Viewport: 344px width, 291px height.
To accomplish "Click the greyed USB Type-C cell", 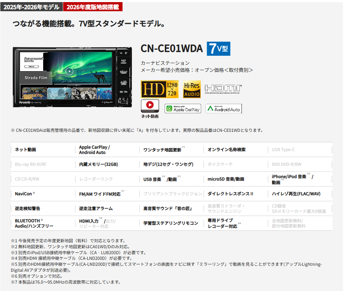I will point(300,150).
